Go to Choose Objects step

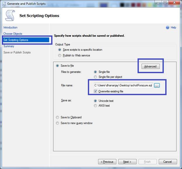coord(13,34)
